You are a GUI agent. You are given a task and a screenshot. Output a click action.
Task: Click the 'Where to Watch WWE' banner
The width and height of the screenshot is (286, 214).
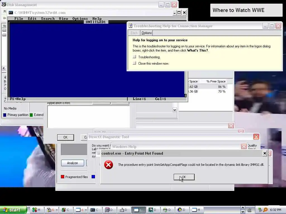pyautogui.click(x=246, y=10)
